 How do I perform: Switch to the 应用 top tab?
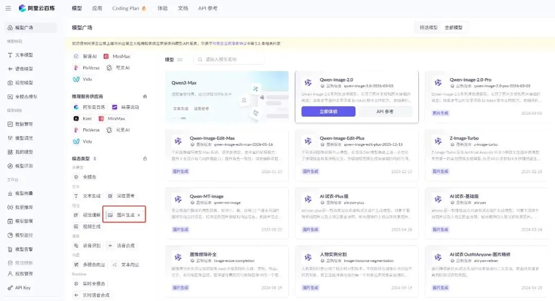[x=97, y=8]
